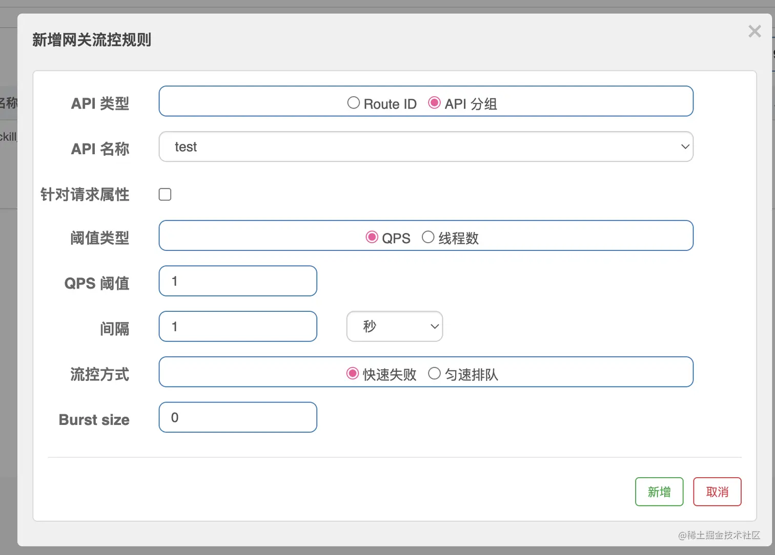Click the green 新增 button
Image resolution: width=775 pixels, height=555 pixels.
659,492
